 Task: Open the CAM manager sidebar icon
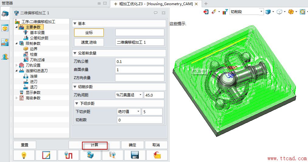(x=5, y=14)
